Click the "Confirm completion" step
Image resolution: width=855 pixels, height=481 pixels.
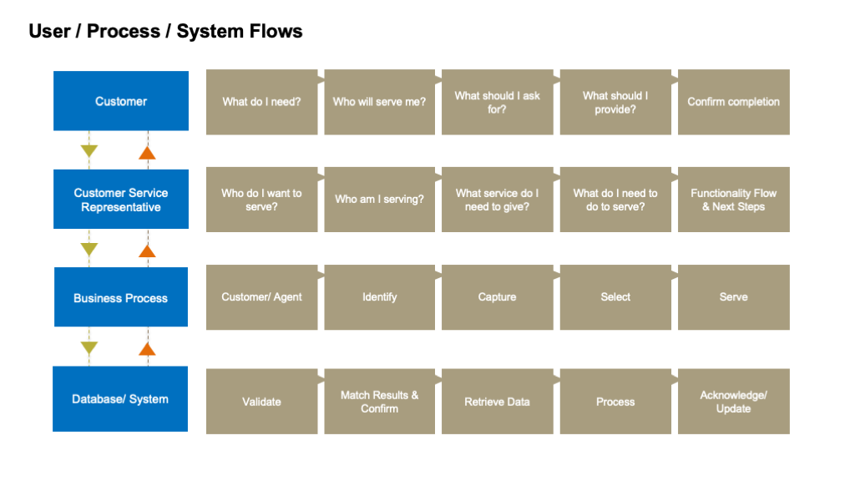733,102
